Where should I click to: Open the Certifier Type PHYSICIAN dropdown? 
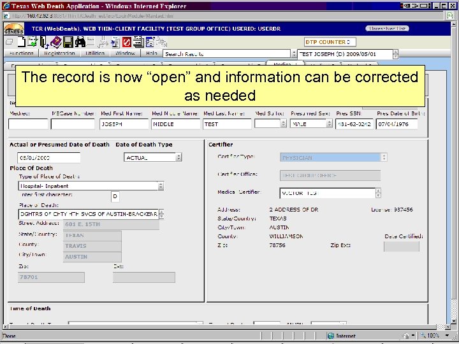tap(384, 157)
